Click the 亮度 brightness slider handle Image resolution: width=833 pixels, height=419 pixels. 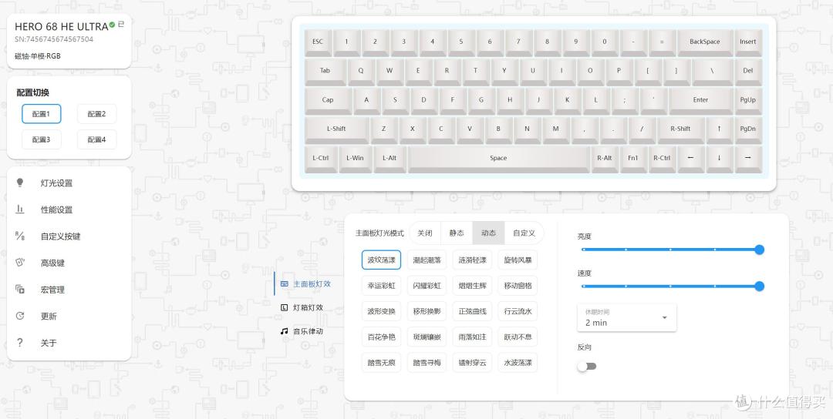(760, 250)
